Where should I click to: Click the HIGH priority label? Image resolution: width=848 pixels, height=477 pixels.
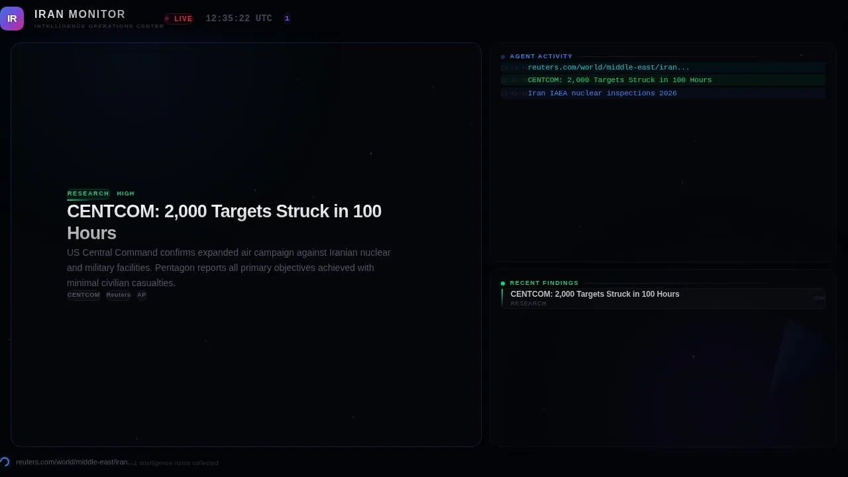point(126,193)
